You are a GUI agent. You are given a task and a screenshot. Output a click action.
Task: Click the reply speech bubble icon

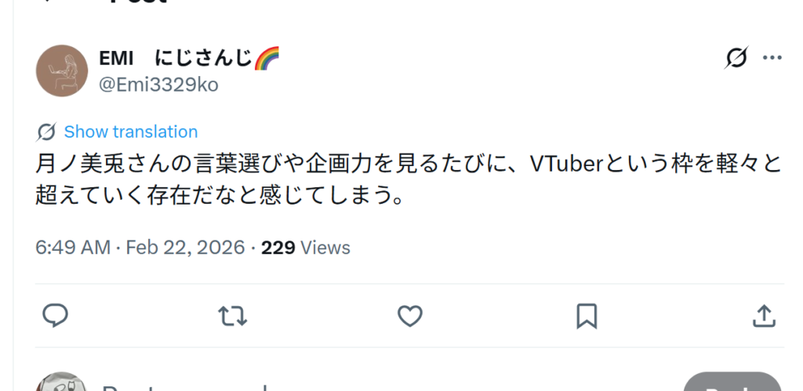(x=55, y=316)
